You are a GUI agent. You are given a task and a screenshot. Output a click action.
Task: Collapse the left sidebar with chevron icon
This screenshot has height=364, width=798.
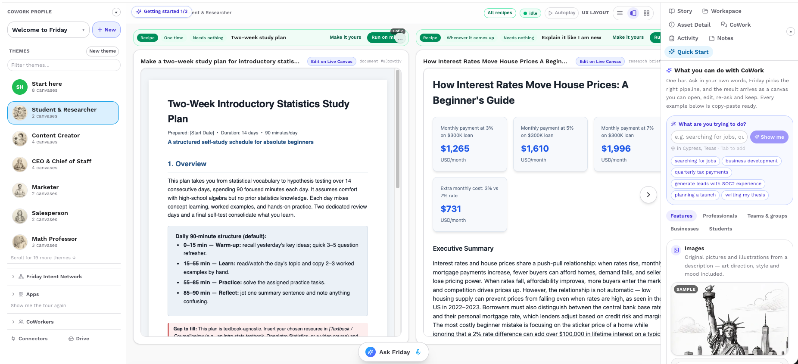(x=116, y=12)
